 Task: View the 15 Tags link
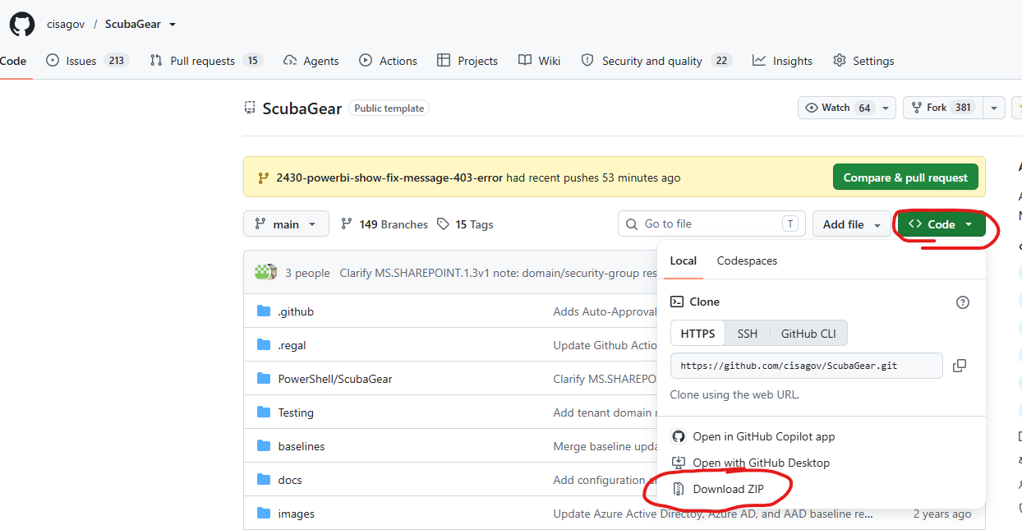(465, 224)
